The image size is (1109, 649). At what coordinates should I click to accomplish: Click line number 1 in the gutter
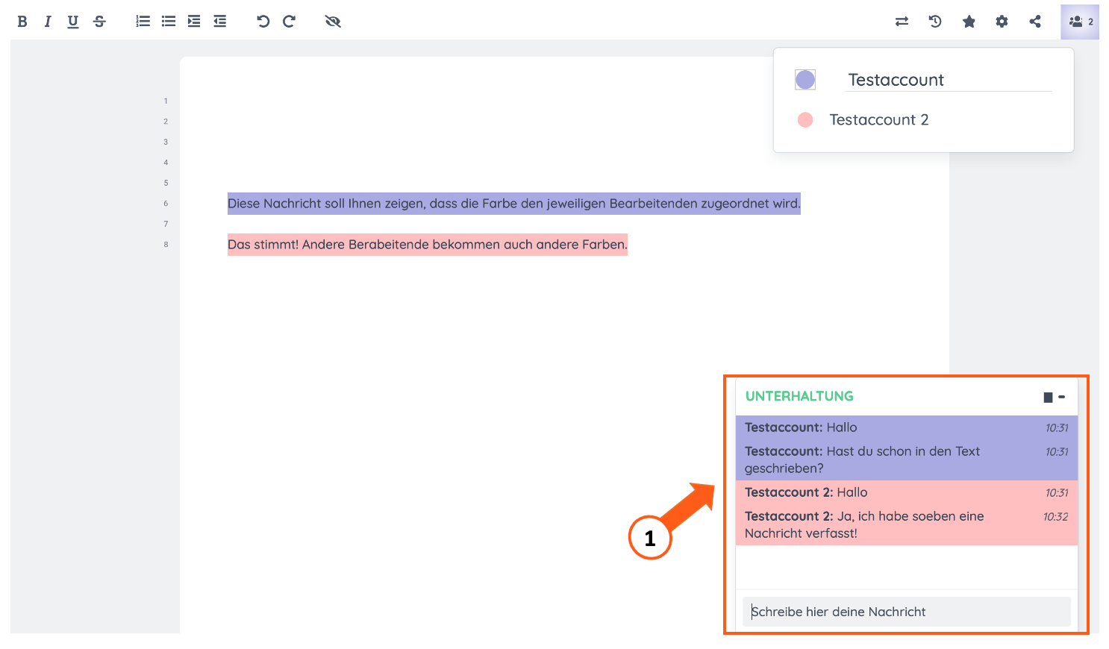tap(166, 101)
